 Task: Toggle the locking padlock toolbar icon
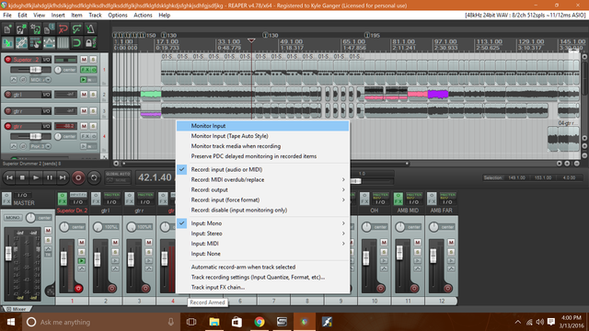[x=90, y=43]
